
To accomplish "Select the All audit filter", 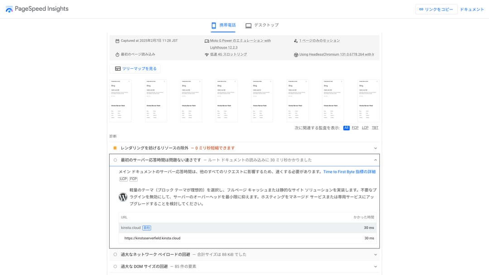I will [x=346, y=128].
